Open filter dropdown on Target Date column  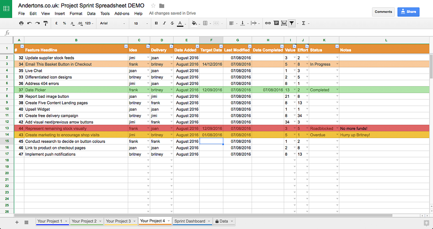pos(221,46)
